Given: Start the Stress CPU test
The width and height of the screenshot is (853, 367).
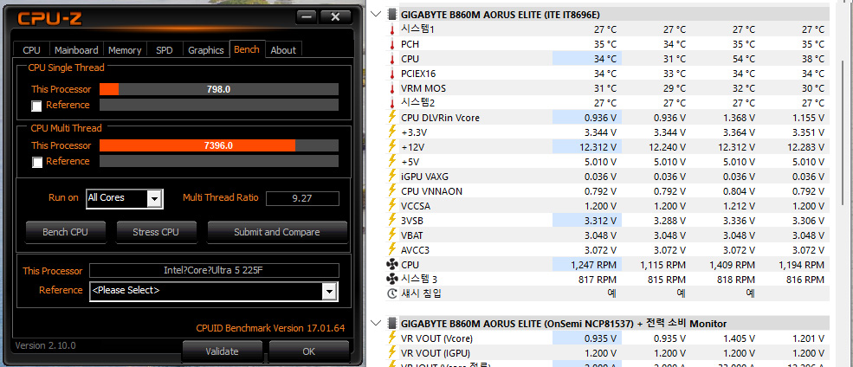Looking at the screenshot, I should click(x=156, y=232).
